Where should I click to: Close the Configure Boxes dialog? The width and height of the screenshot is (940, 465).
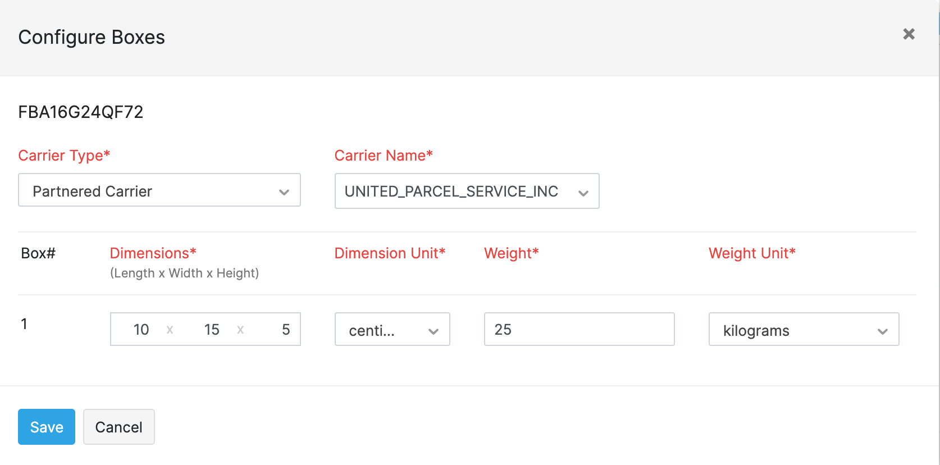pos(909,34)
